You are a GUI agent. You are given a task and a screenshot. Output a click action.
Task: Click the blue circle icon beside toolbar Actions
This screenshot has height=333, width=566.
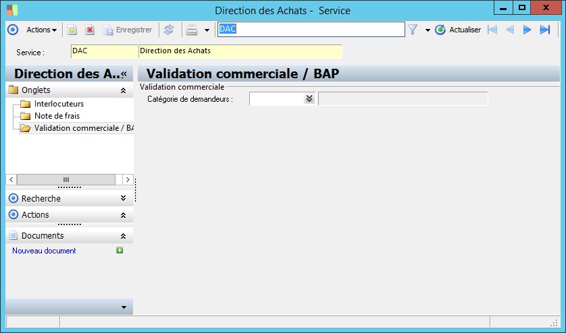(13, 30)
